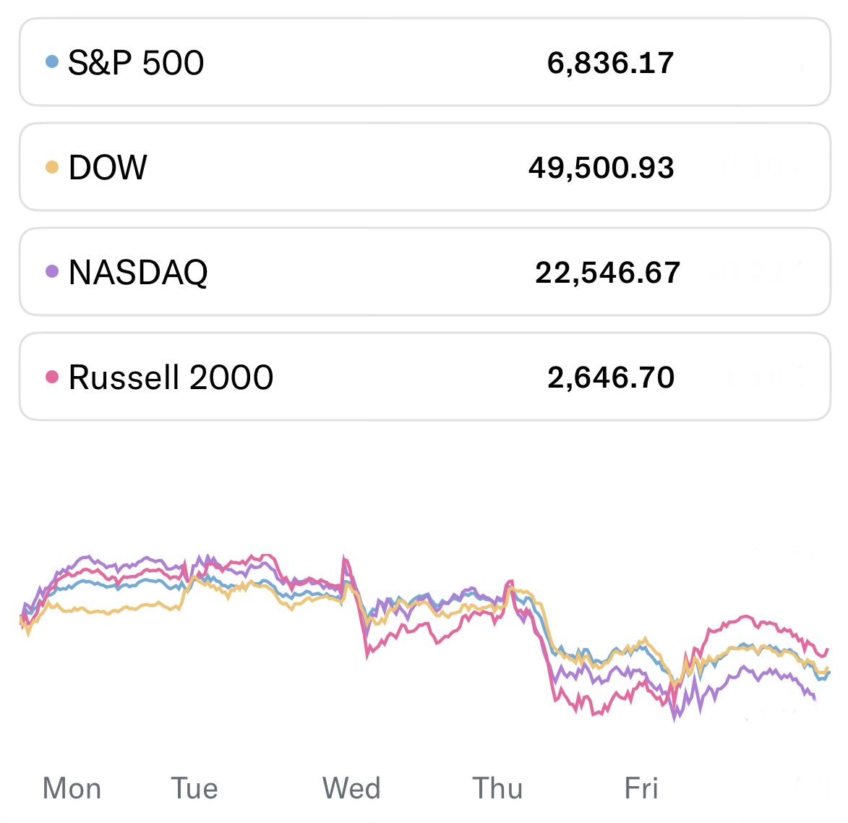Jump to Wed on the chart axis
This screenshot has height=823, width=848.
(x=351, y=788)
